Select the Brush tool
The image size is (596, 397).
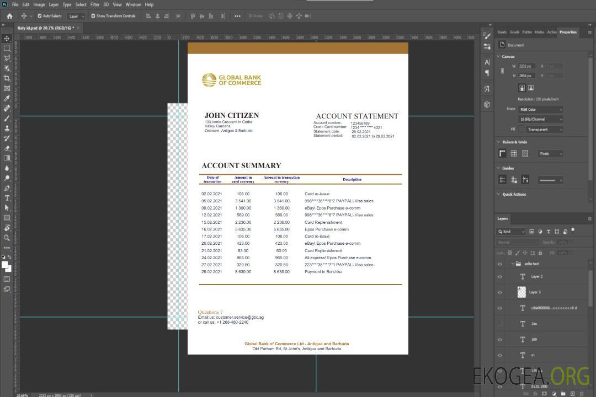coord(7,118)
